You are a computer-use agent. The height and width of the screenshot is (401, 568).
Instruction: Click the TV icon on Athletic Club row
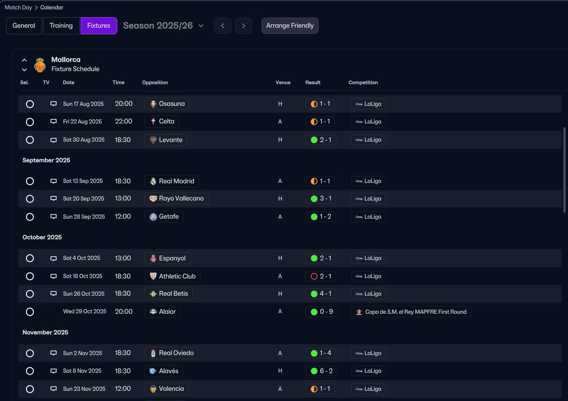(54, 276)
